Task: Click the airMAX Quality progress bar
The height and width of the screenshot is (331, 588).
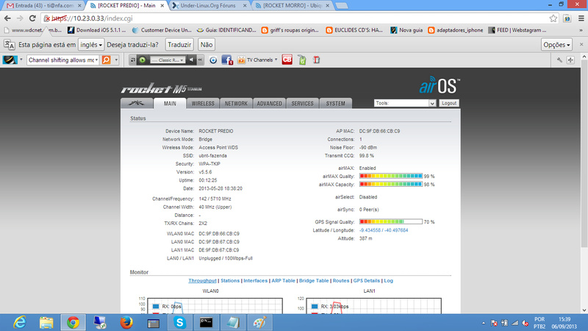Action: click(391, 176)
